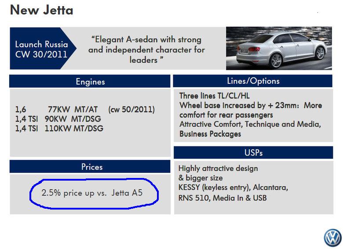Click the Three lines TL/CL/HL text
Viewport: 343px width, 249px height.
pos(215,96)
